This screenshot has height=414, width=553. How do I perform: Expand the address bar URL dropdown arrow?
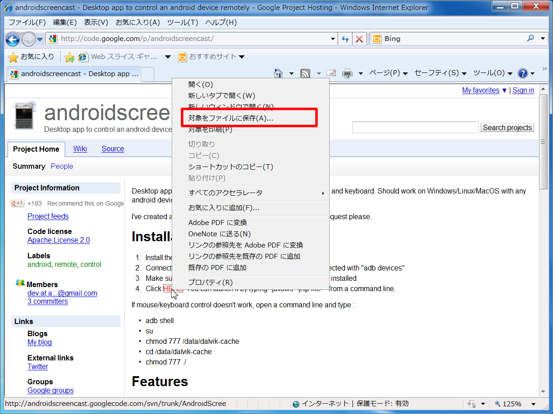[333, 39]
